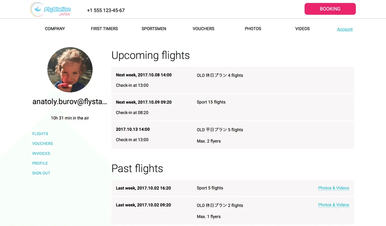Open Photos & Videos for 2017.10.02 09:20 flight
Image resolution: width=386 pixels, height=226 pixels.
click(334, 205)
